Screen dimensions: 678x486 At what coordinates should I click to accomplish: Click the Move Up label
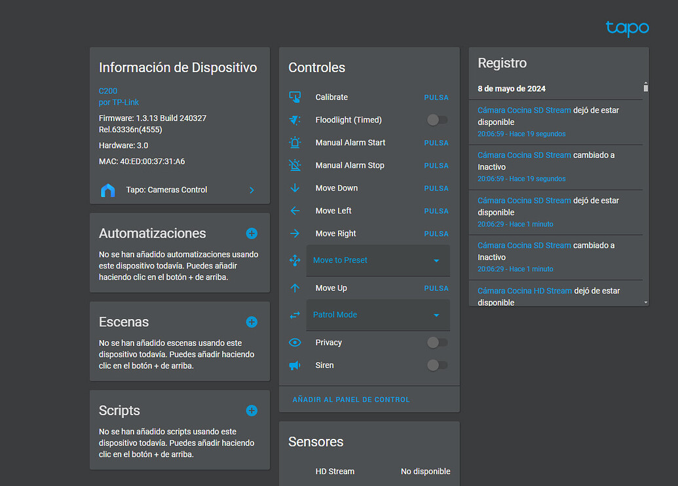[x=331, y=288]
